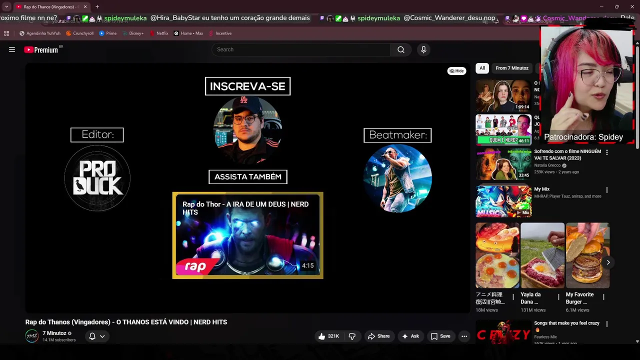
Task: Hide the end screen cards
Action: tap(456, 71)
